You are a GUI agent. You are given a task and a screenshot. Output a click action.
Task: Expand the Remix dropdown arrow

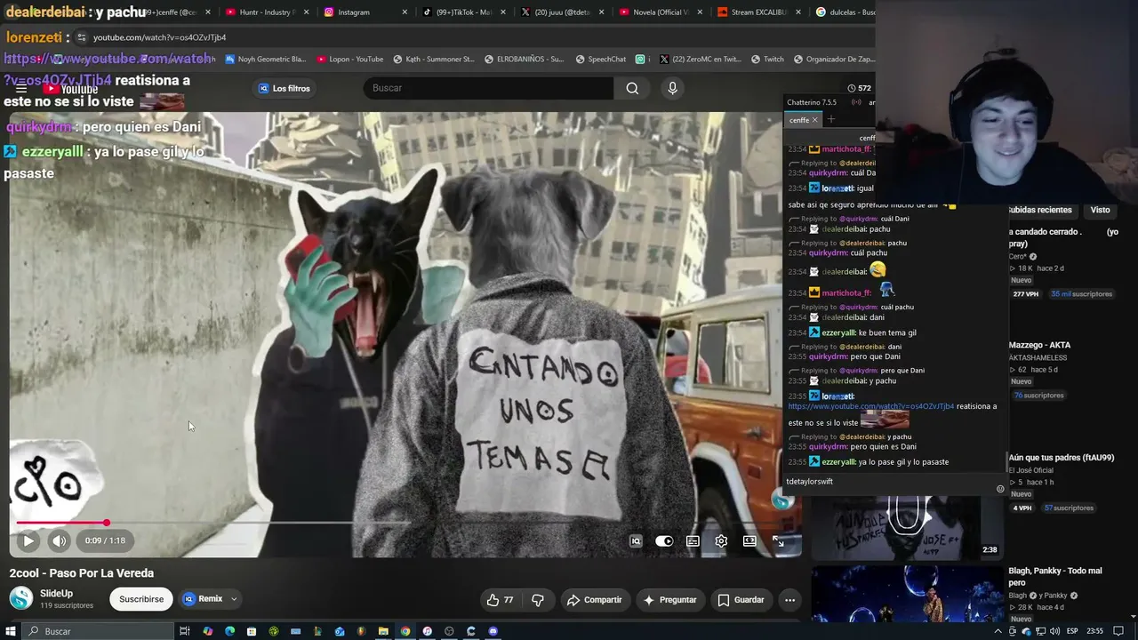[x=234, y=599]
